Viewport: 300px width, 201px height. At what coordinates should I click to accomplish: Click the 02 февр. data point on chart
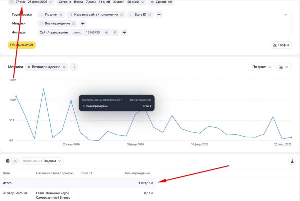71,101
